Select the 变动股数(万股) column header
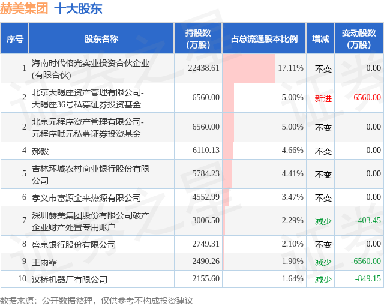384x306 pixels. tap(359, 38)
